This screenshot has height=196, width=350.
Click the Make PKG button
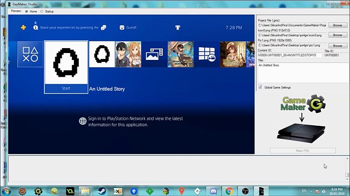click(x=303, y=151)
